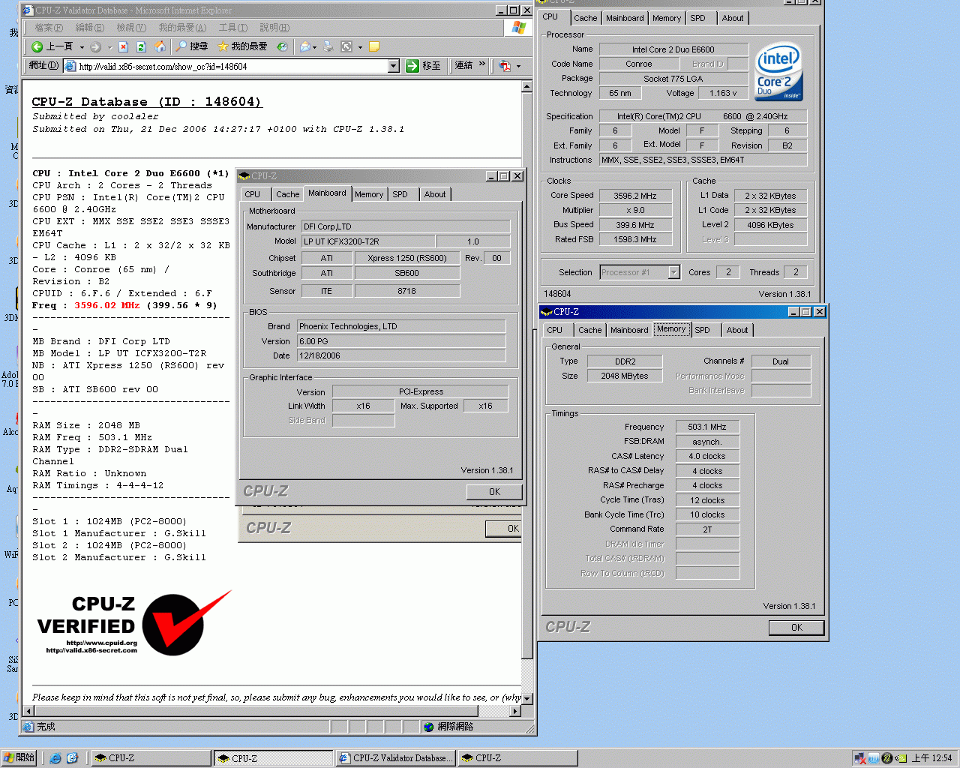Viewport: 960px width, 768px height.
Task: Open the 檔案(F) menu
Action: click(49, 28)
